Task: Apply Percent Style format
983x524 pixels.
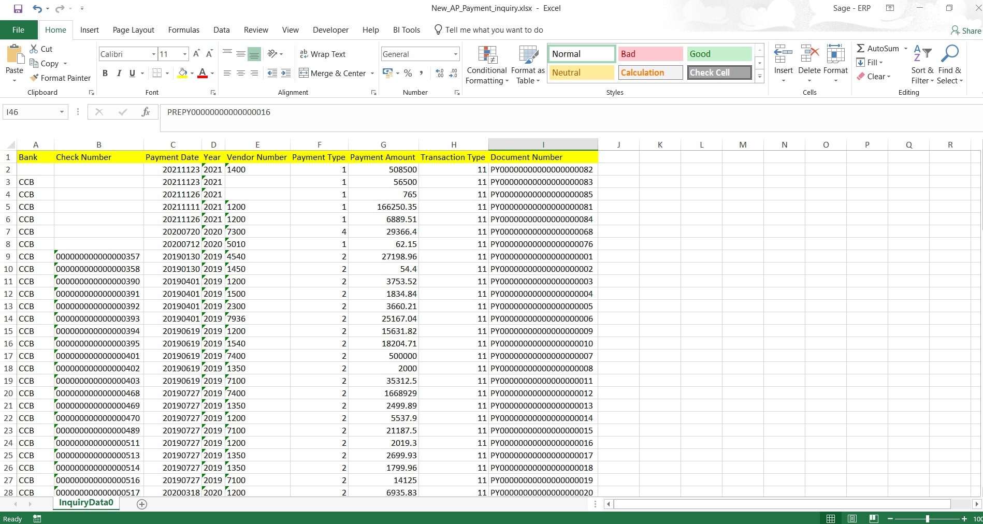Action: pos(408,73)
